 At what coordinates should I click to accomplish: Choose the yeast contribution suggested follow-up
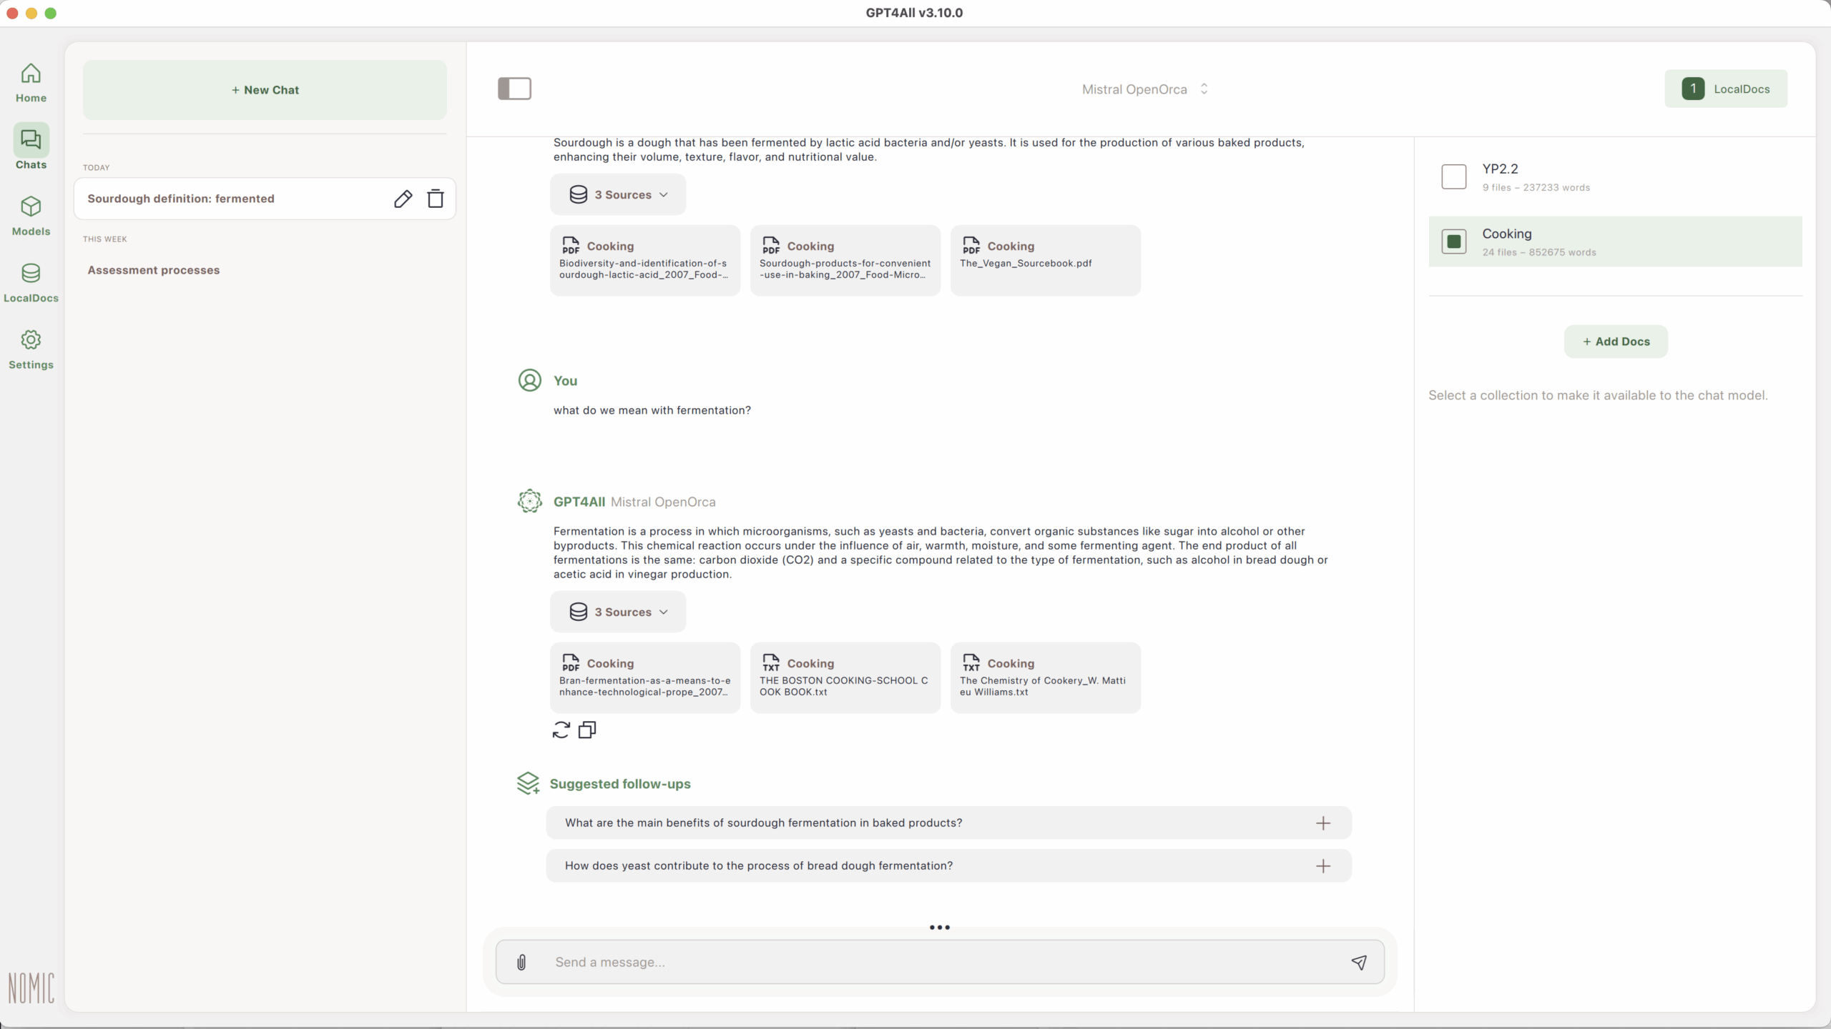click(x=948, y=866)
